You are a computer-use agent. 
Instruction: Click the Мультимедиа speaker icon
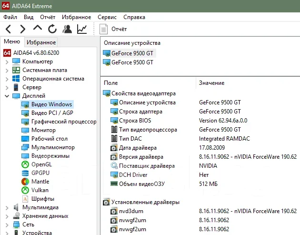point(16,207)
